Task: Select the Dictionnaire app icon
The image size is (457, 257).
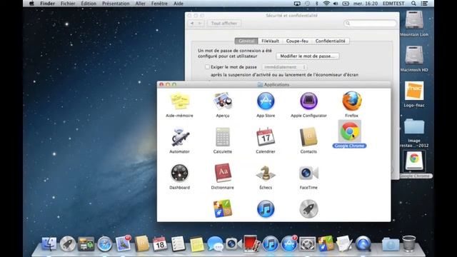Action: [x=222, y=173]
